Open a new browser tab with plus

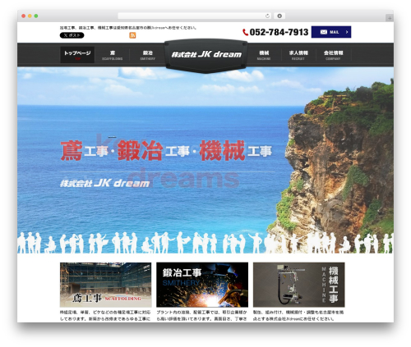tap(390, 18)
